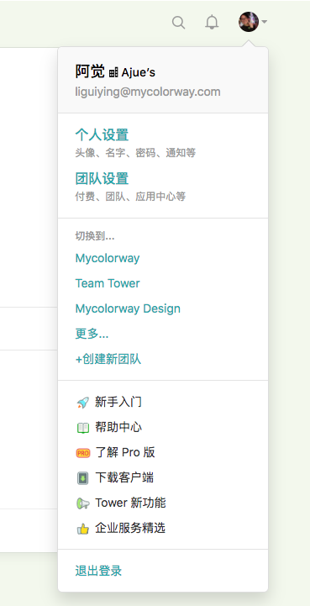Select 企业服务精选 menu entry
Viewport: 310px width, 606px height.
[130, 528]
